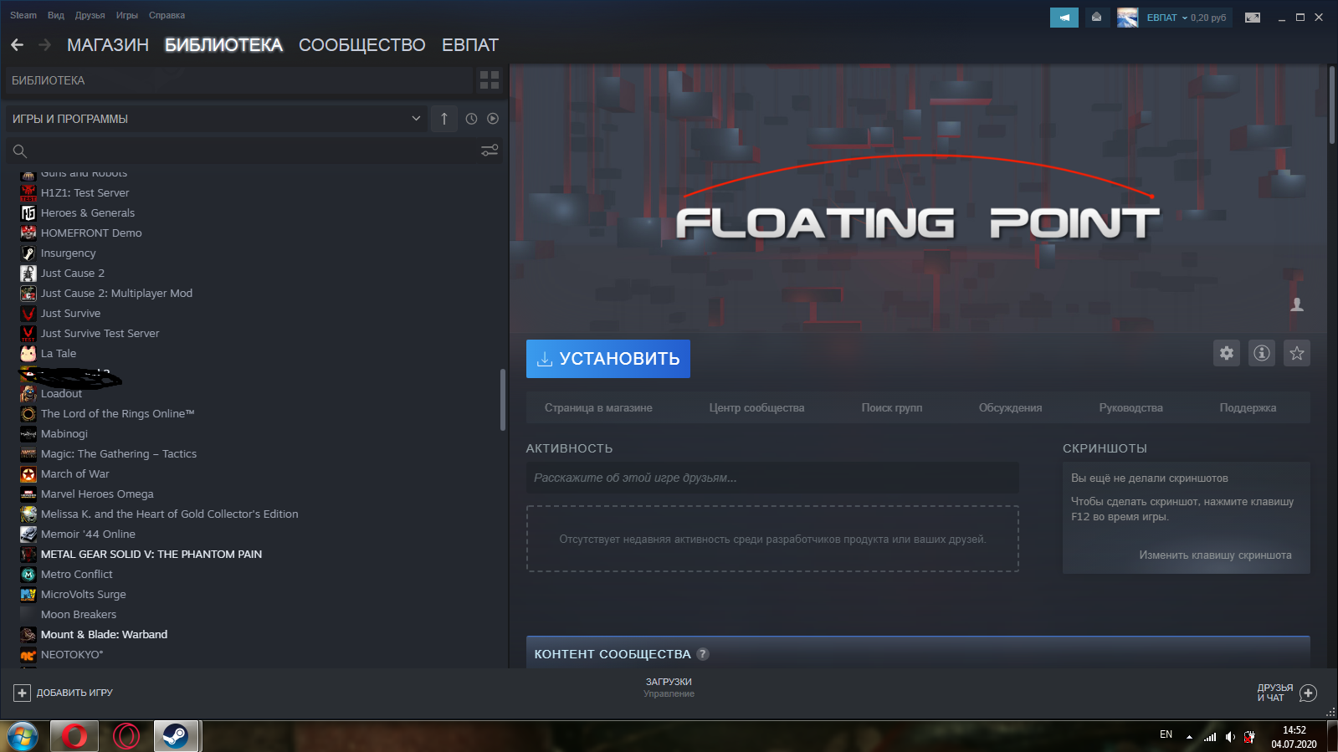
Task: Click friends-who-play person icon
Action: 1297,304
